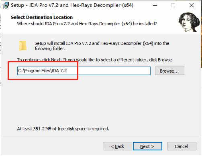Click the blank bottom bar left of Back
Viewport: 202px width, 156px height.
tap(52, 146)
